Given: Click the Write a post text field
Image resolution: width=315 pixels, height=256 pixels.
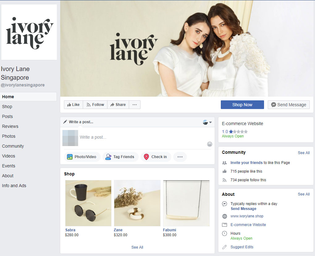Looking at the screenshot, I should [x=142, y=137].
